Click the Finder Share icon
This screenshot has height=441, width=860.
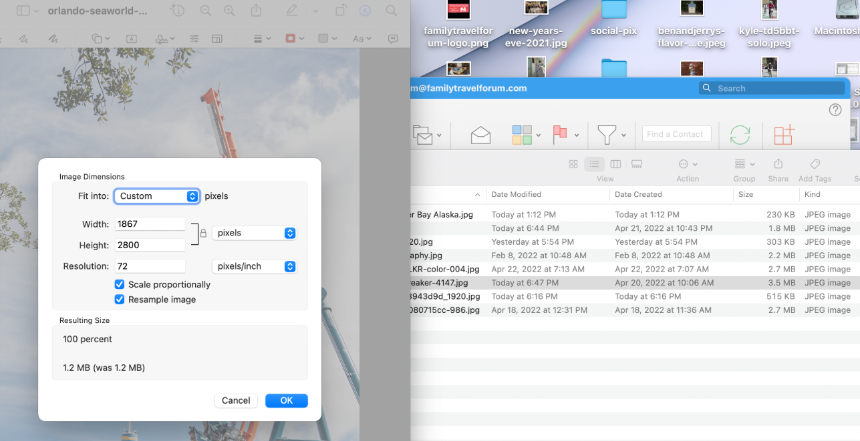[x=778, y=164]
